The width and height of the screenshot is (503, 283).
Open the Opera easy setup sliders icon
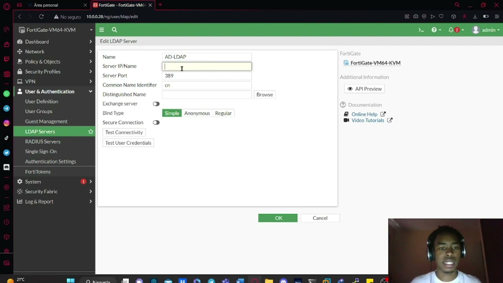pyautogui.click(x=497, y=17)
